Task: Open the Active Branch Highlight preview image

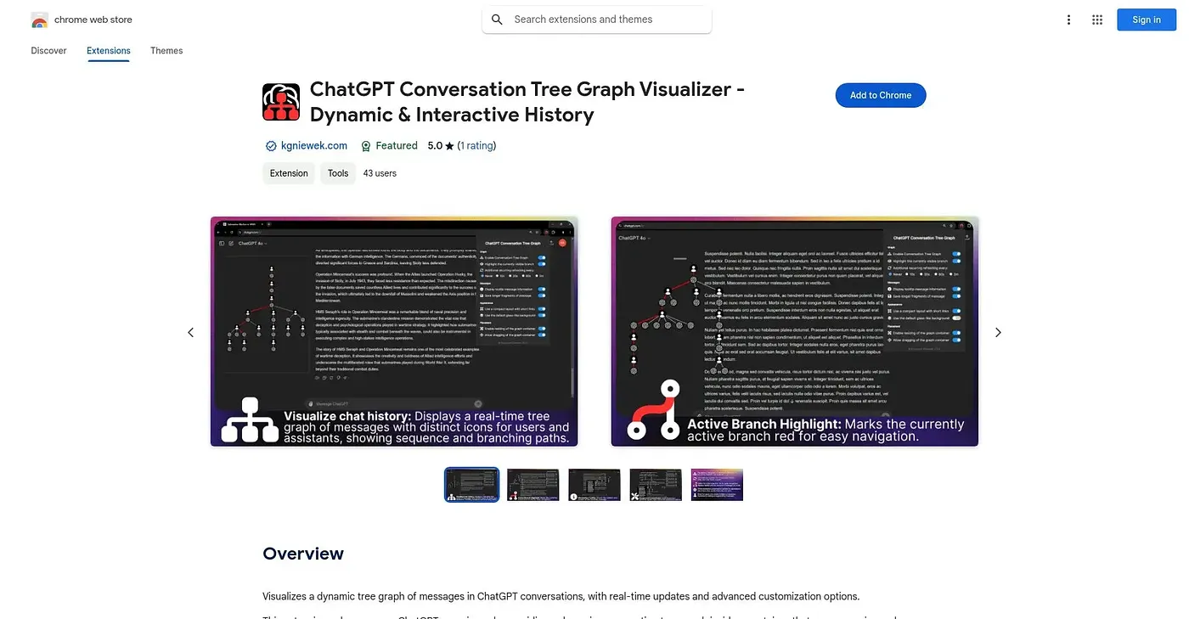Action: pos(795,331)
